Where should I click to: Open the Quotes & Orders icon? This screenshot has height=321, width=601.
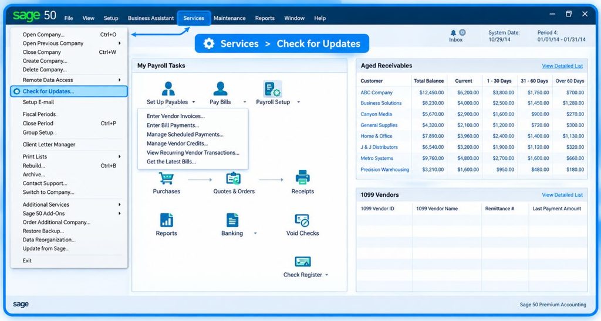pyautogui.click(x=233, y=178)
